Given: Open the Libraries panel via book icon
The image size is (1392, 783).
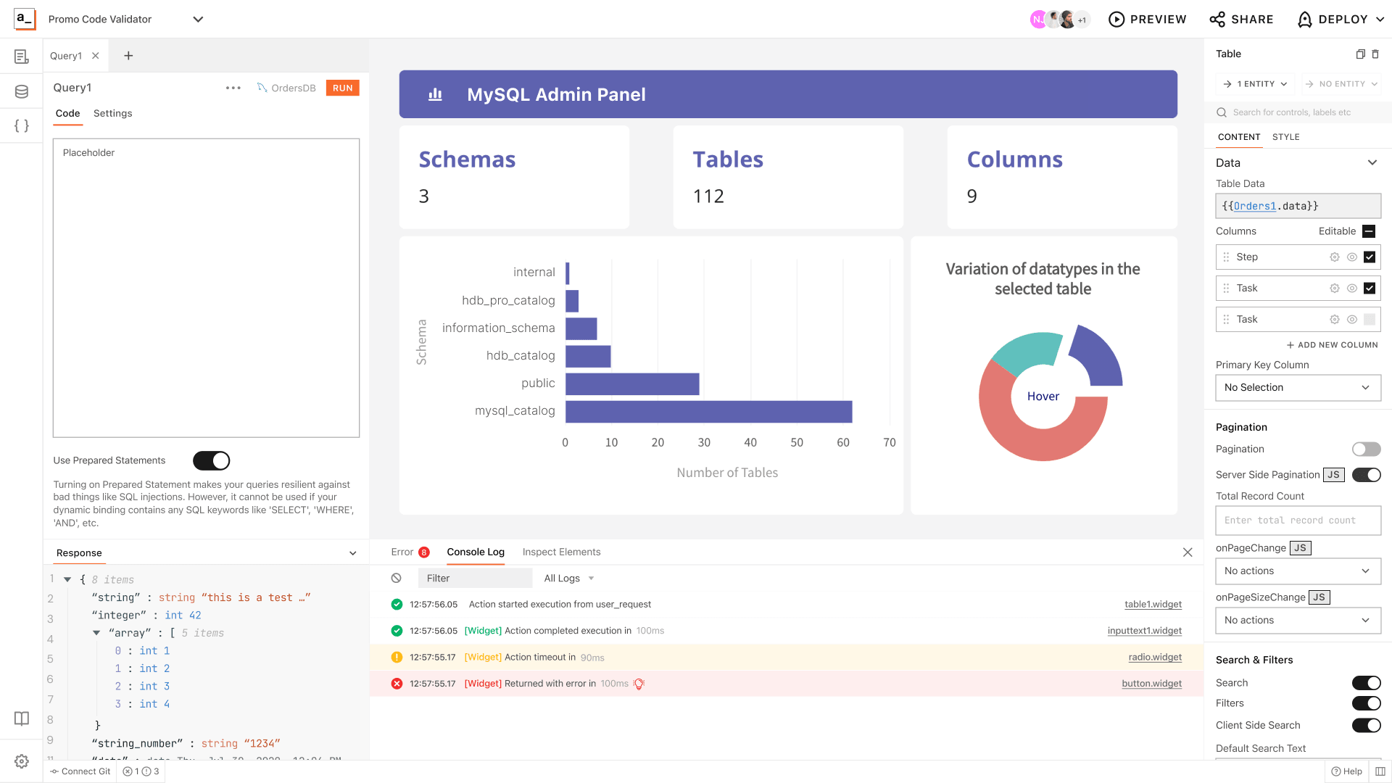Looking at the screenshot, I should pyautogui.click(x=21, y=718).
